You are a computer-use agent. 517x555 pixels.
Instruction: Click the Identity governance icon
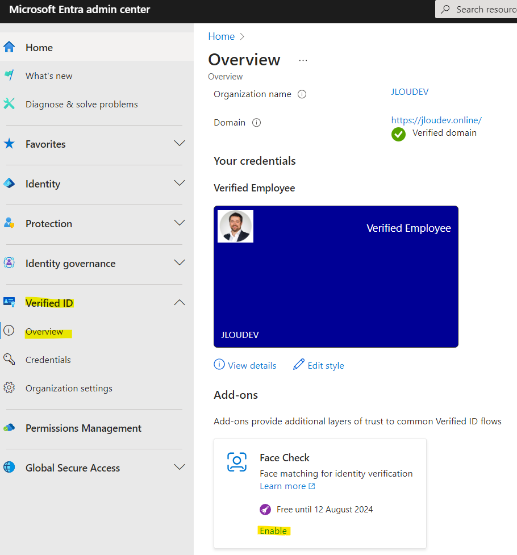coord(9,262)
